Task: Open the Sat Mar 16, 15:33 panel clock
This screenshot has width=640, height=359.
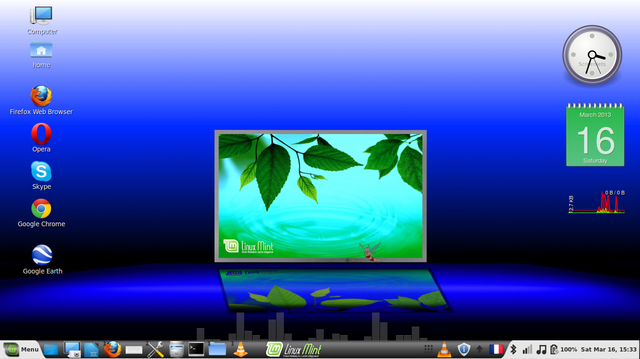Action: point(609,349)
